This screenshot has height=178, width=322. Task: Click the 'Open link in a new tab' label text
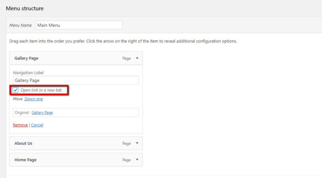[x=41, y=90]
